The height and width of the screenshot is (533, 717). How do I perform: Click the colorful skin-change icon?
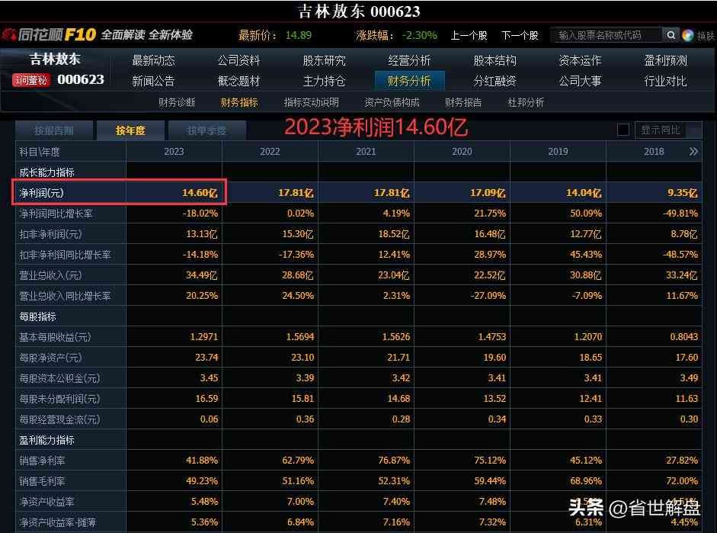(x=688, y=35)
